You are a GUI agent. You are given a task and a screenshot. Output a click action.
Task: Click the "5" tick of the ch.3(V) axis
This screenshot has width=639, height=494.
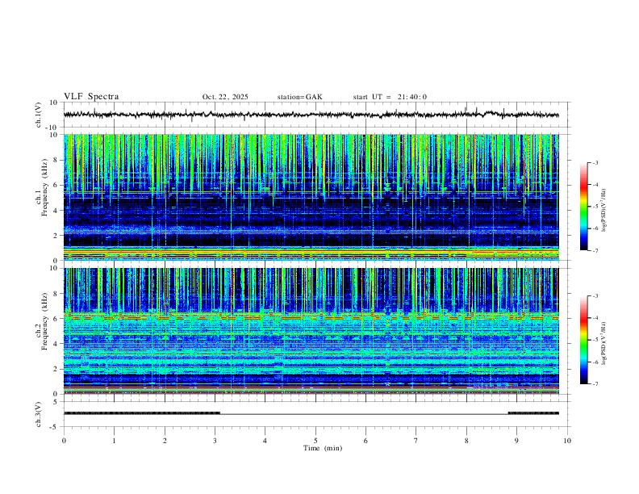click(56, 401)
